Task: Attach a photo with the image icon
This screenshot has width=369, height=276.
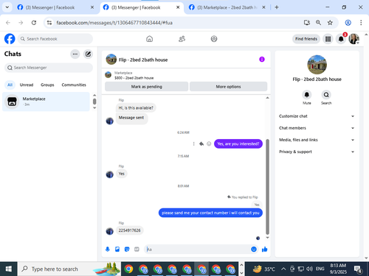Action: [x=117, y=250]
